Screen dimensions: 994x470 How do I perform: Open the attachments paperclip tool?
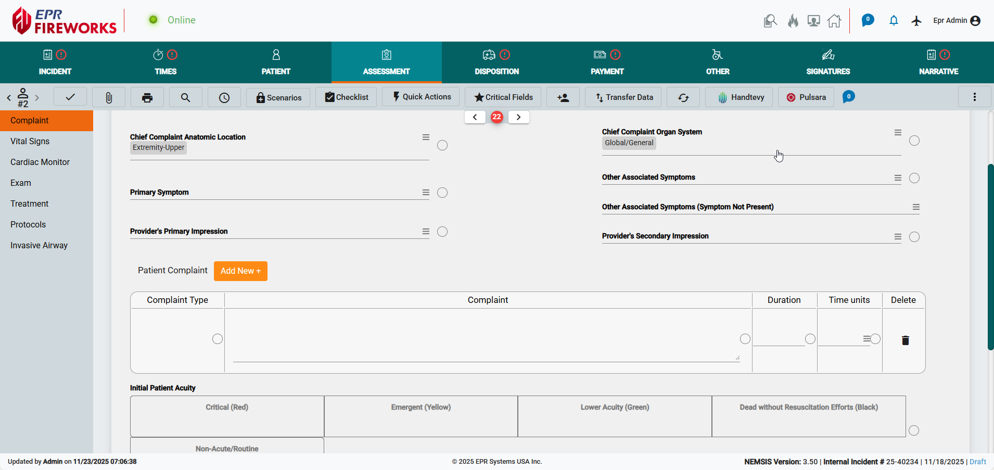point(109,97)
